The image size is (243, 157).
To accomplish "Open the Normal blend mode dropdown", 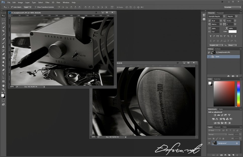I will pyautogui.click(x=217, y=134).
